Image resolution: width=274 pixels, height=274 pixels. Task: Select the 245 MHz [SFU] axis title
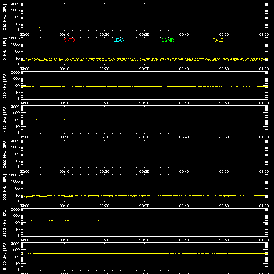click(4, 17)
